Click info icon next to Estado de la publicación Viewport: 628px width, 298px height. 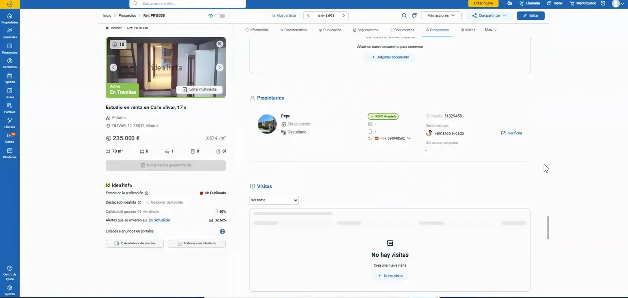tap(146, 193)
